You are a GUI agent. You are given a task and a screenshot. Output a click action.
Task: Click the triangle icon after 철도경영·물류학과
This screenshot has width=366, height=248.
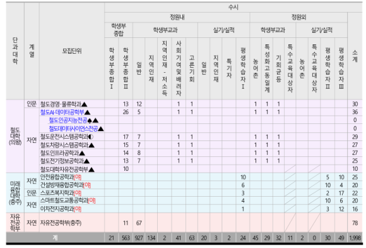(84, 104)
